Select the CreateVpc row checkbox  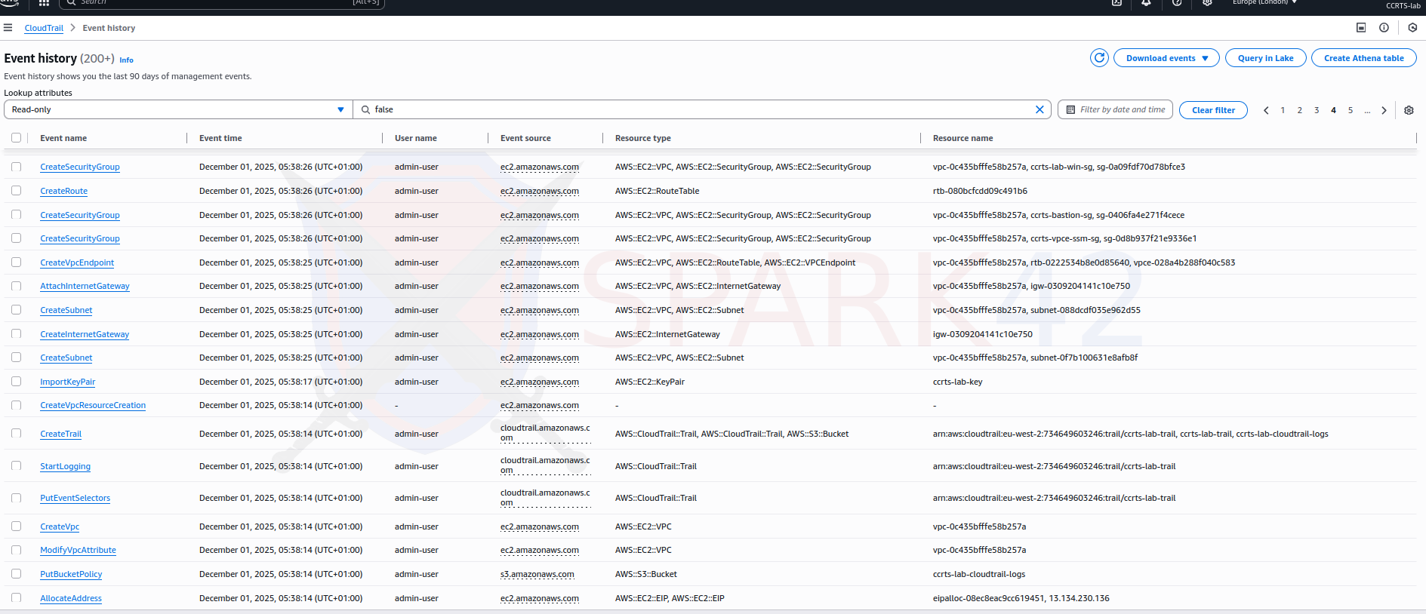click(16, 527)
